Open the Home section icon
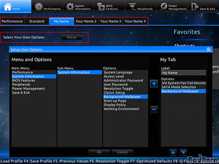This screenshot has height=164, width=219. 8,7
